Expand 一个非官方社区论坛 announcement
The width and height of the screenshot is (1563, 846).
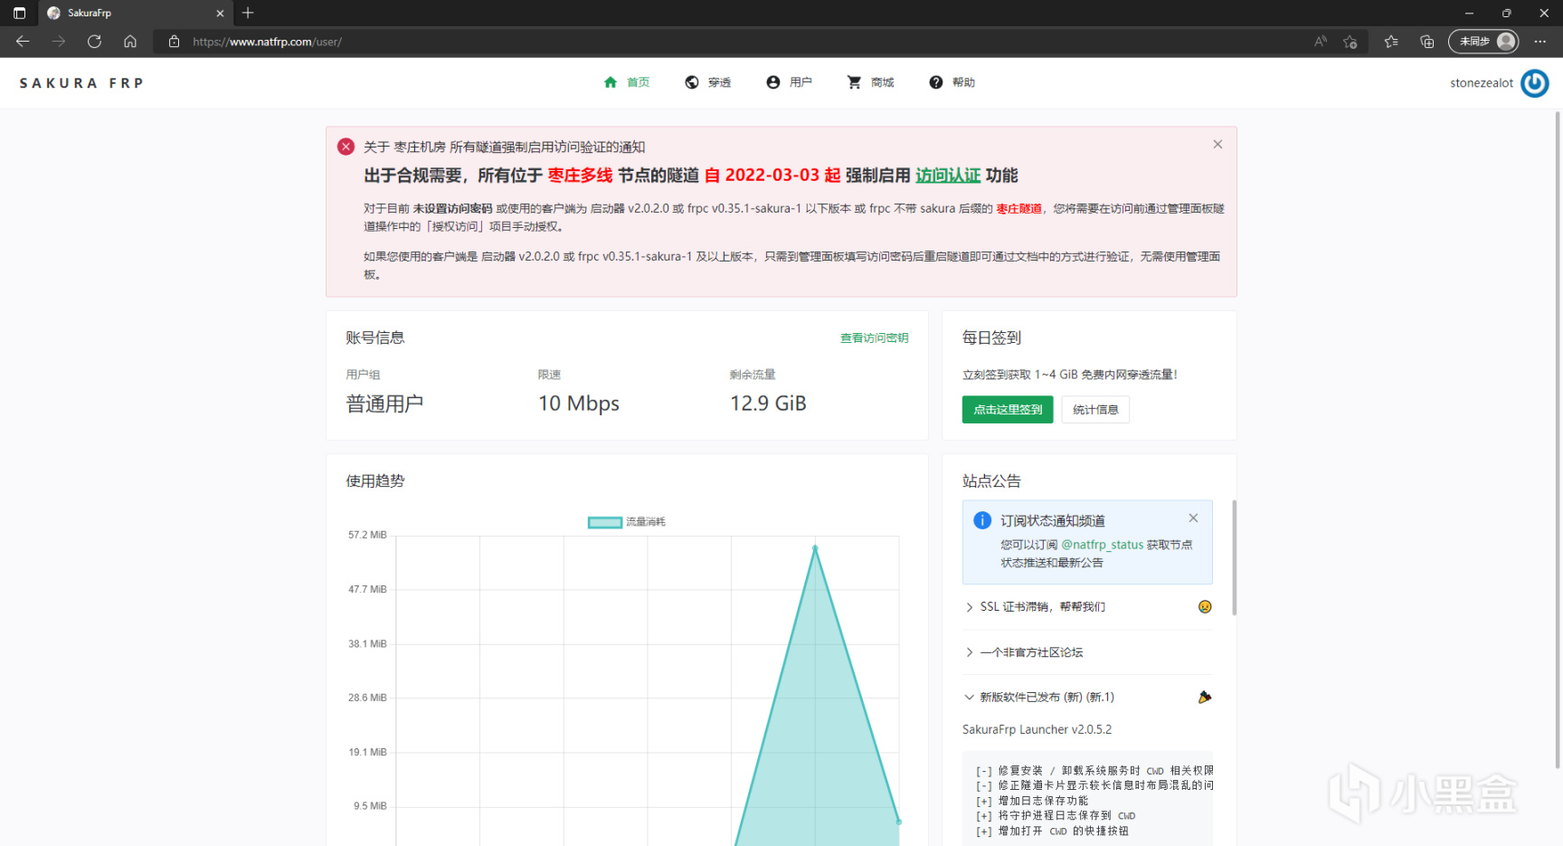[x=1088, y=652]
